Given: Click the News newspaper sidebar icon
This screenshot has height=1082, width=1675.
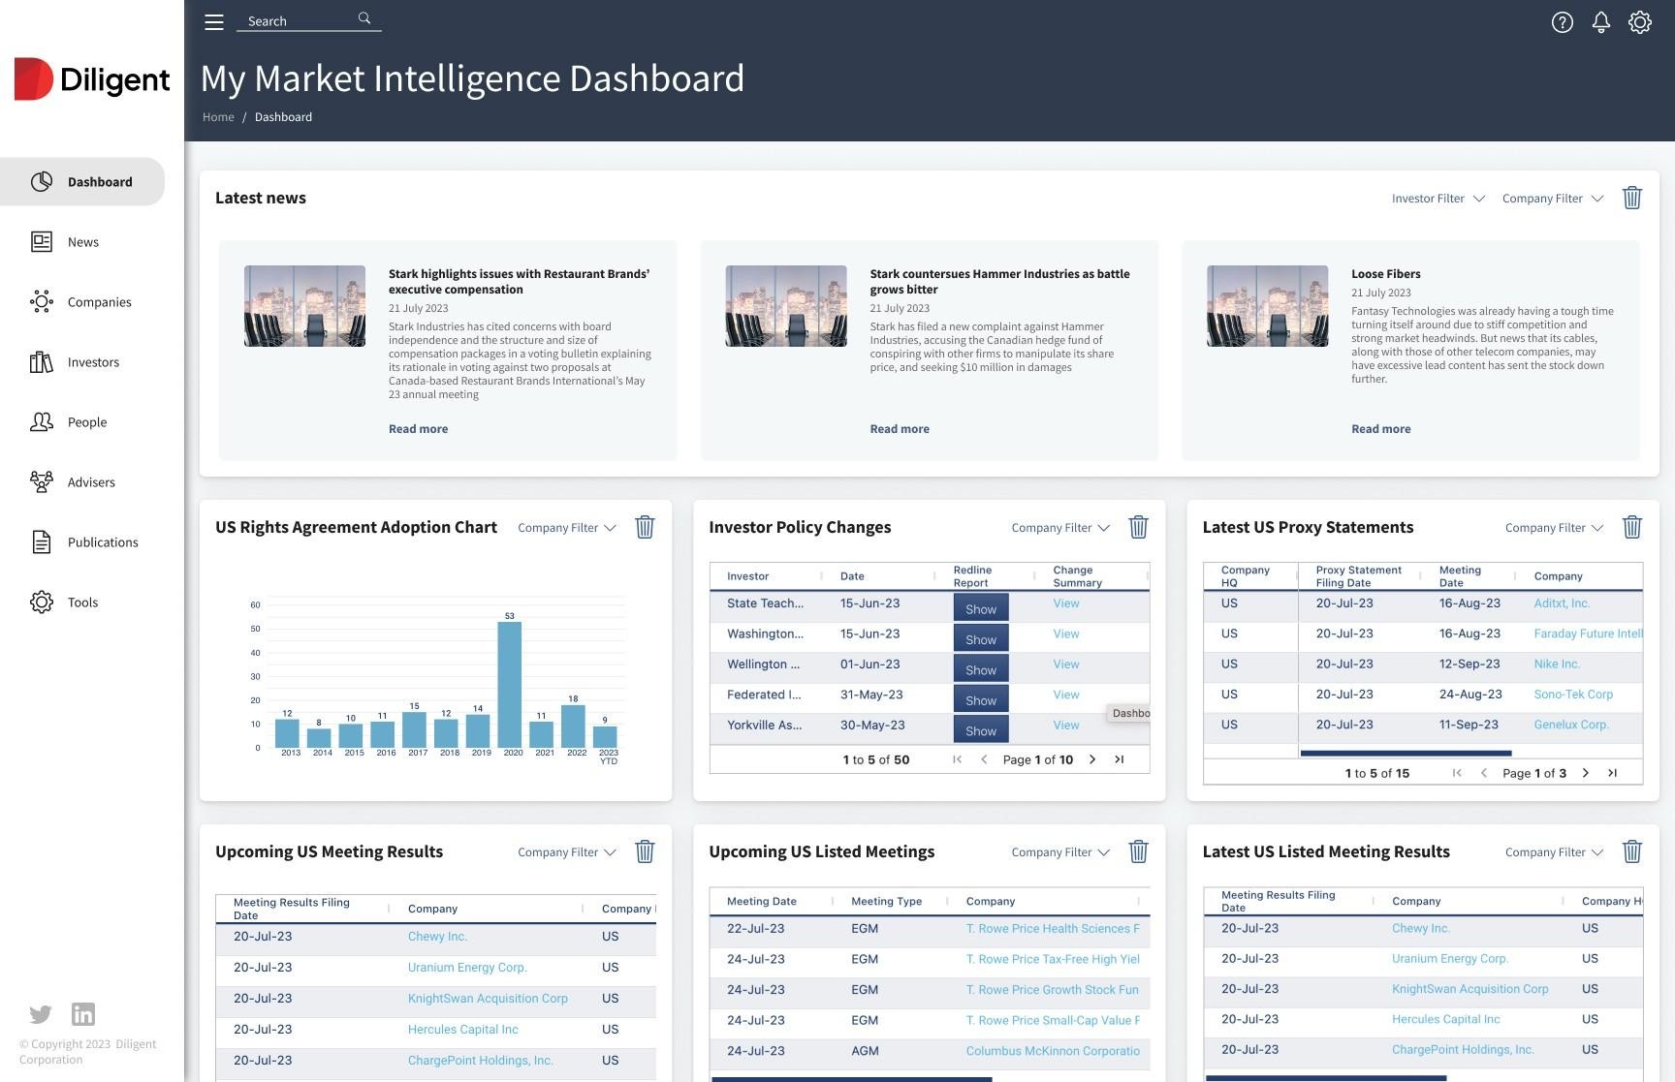Looking at the screenshot, I should pyautogui.click(x=42, y=241).
